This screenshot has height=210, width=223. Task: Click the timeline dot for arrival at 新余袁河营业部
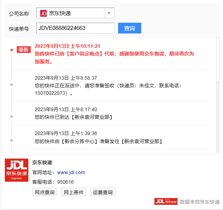pos(12,116)
